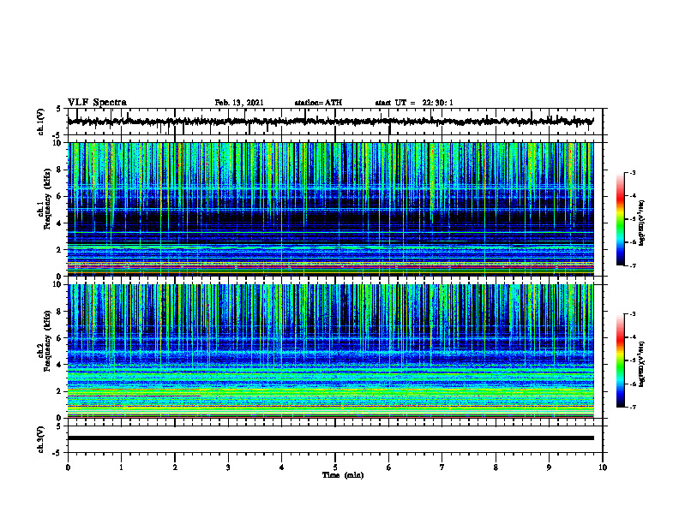Viewport: 679px width, 524px height.
Task: Click the "5" volt tick on ch.1(V) axis
Action: point(58,110)
